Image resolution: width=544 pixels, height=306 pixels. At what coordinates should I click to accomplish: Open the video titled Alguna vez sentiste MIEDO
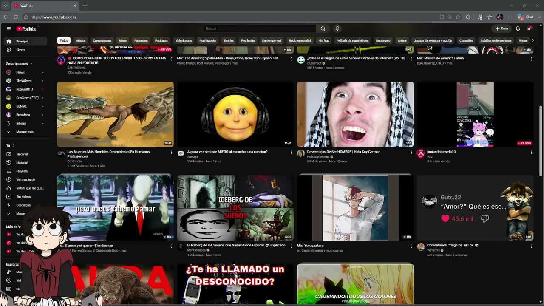click(x=227, y=152)
